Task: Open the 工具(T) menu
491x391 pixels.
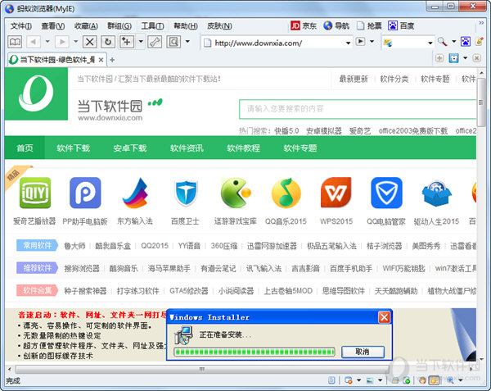Action: click(152, 26)
